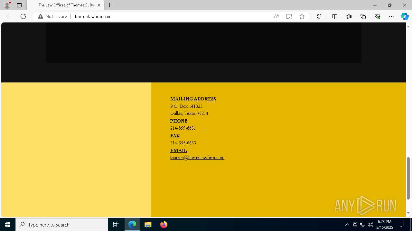
Task: Open Microsoft Edge from the taskbar
Action: 132,225
